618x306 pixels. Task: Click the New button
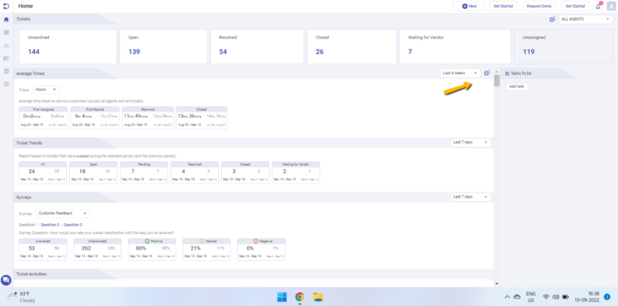point(469,6)
